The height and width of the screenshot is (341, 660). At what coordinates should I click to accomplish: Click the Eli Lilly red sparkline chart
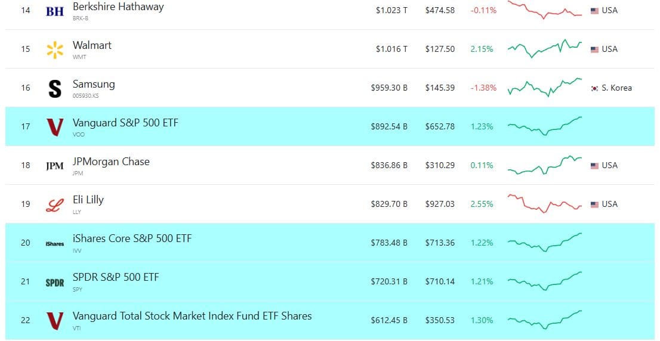pyautogui.click(x=544, y=203)
